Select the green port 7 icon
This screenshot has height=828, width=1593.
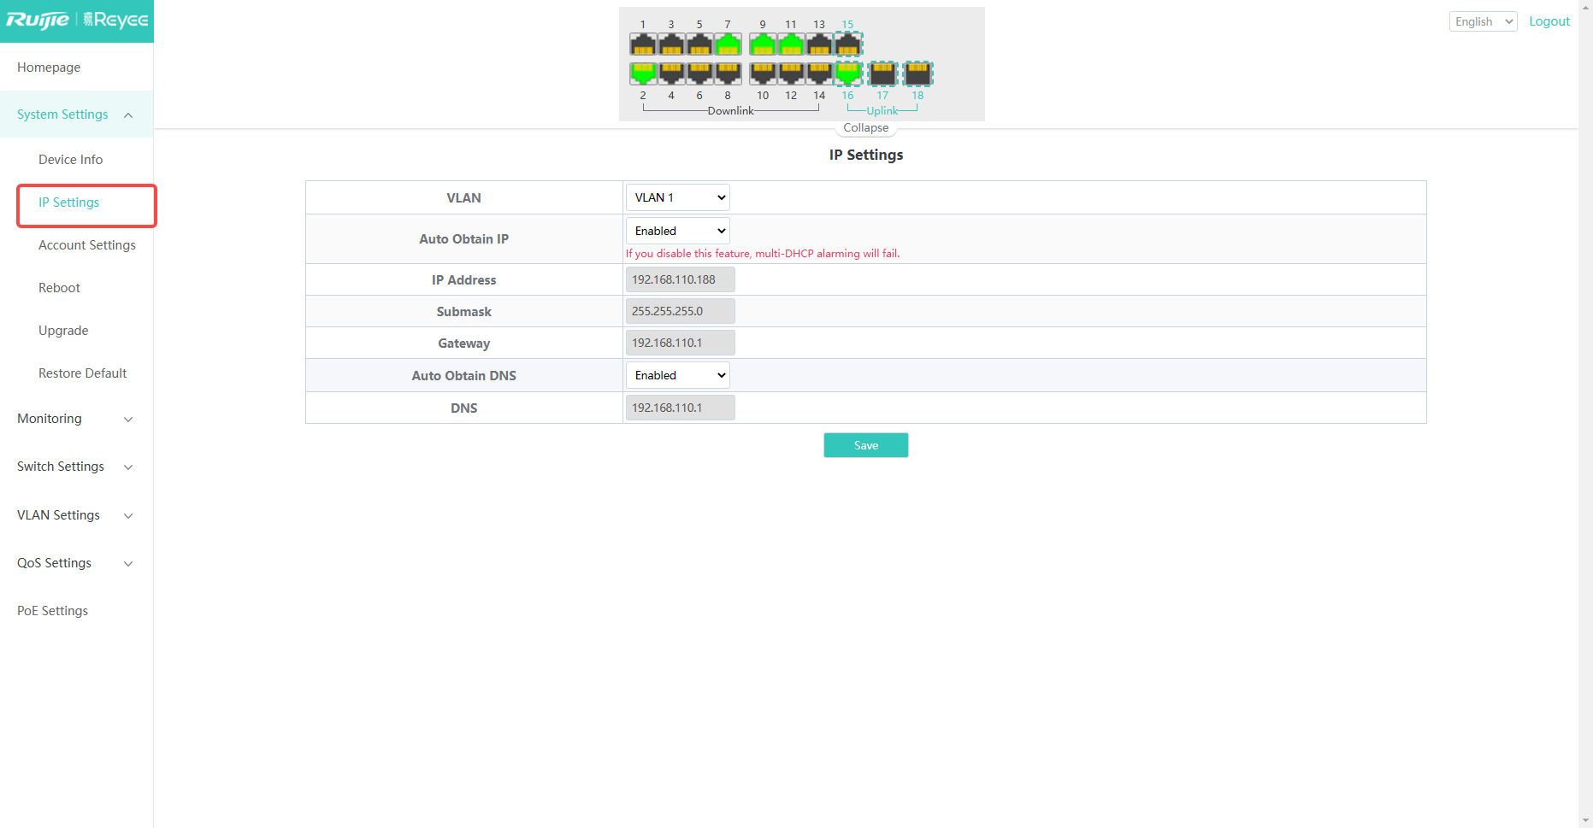[x=728, y=44]
